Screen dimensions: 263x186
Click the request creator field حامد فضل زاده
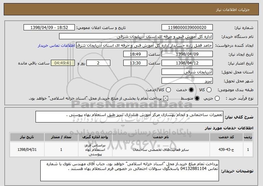144,45
